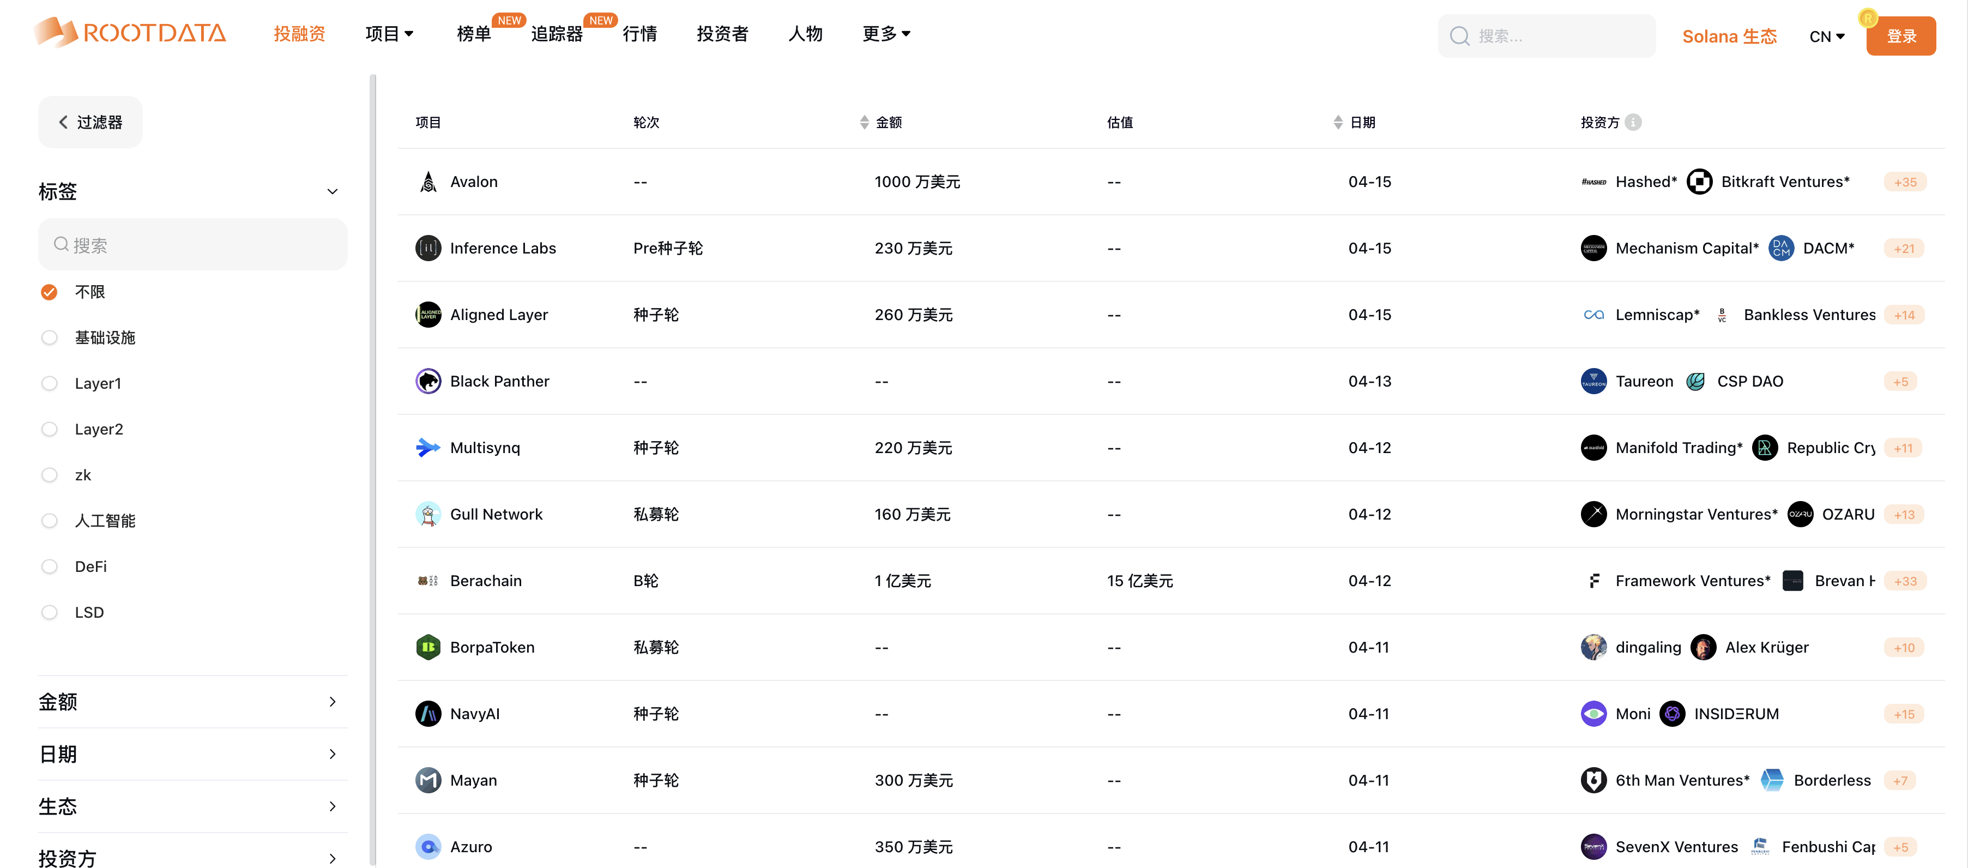Image resolution: width=1968 pixels, height=868 pixels.
Task: Open the 人物 nav tab
Action: (x=805, y=34)
